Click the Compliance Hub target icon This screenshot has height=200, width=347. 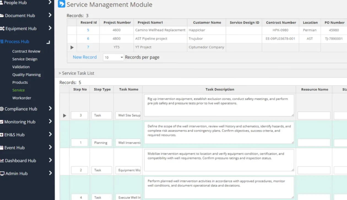click(2, 109)
